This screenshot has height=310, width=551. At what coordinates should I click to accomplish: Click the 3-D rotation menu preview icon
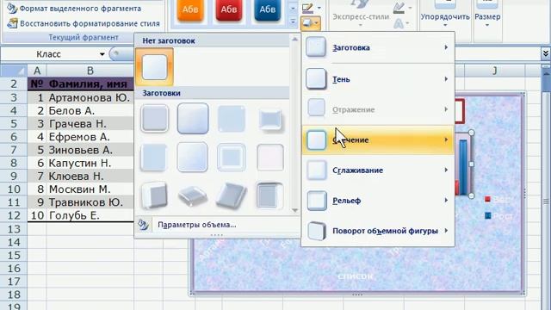pyautogui.click(x=317, y=231)
